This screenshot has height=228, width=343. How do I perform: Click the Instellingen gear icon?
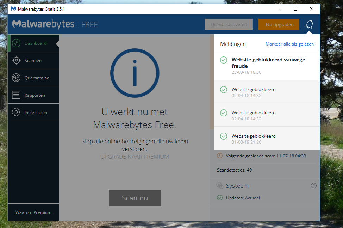coord(16,112)
